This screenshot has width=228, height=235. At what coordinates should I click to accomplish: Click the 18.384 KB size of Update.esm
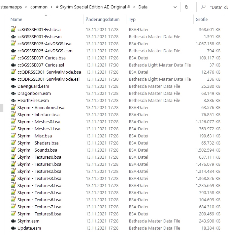tap(211, 228)
